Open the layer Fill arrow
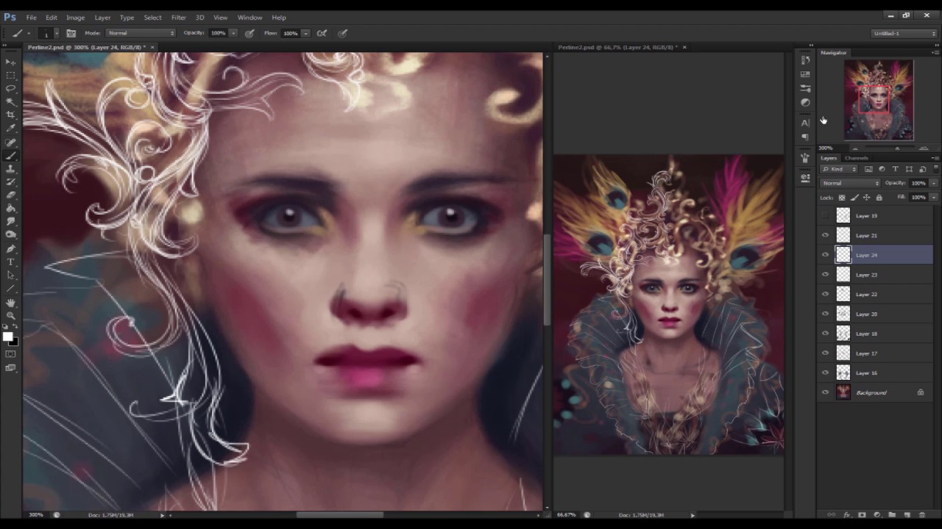 [x=934, y=197]
